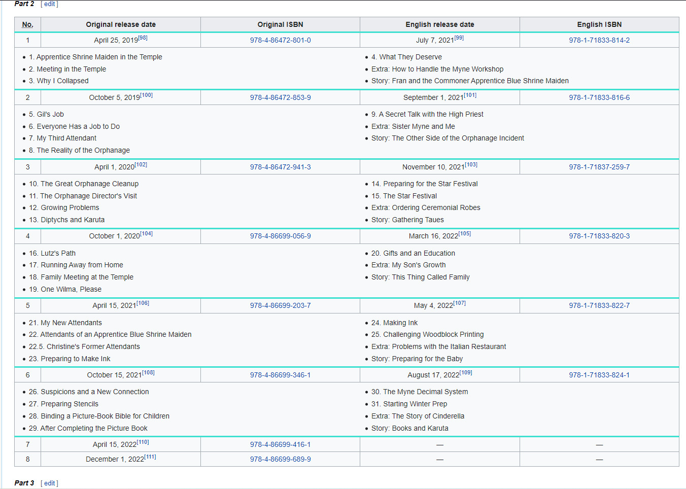The image size is (686, 489).
Task: Open original ISBN 978-4-86472-941-3
Action: tap(280, 167)
